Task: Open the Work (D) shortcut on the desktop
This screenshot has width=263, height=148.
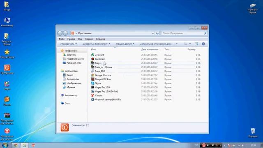Action: [x=253, y=9]
